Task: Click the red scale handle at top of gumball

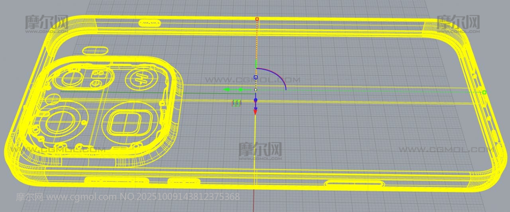Action: pyautogui.click(x=257, y=19)
